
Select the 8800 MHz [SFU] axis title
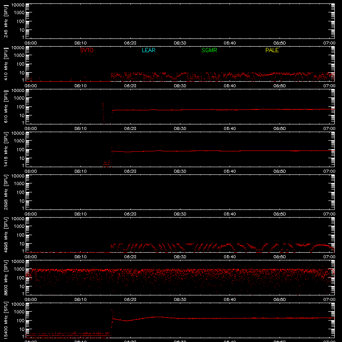click(x=6, y=277)
